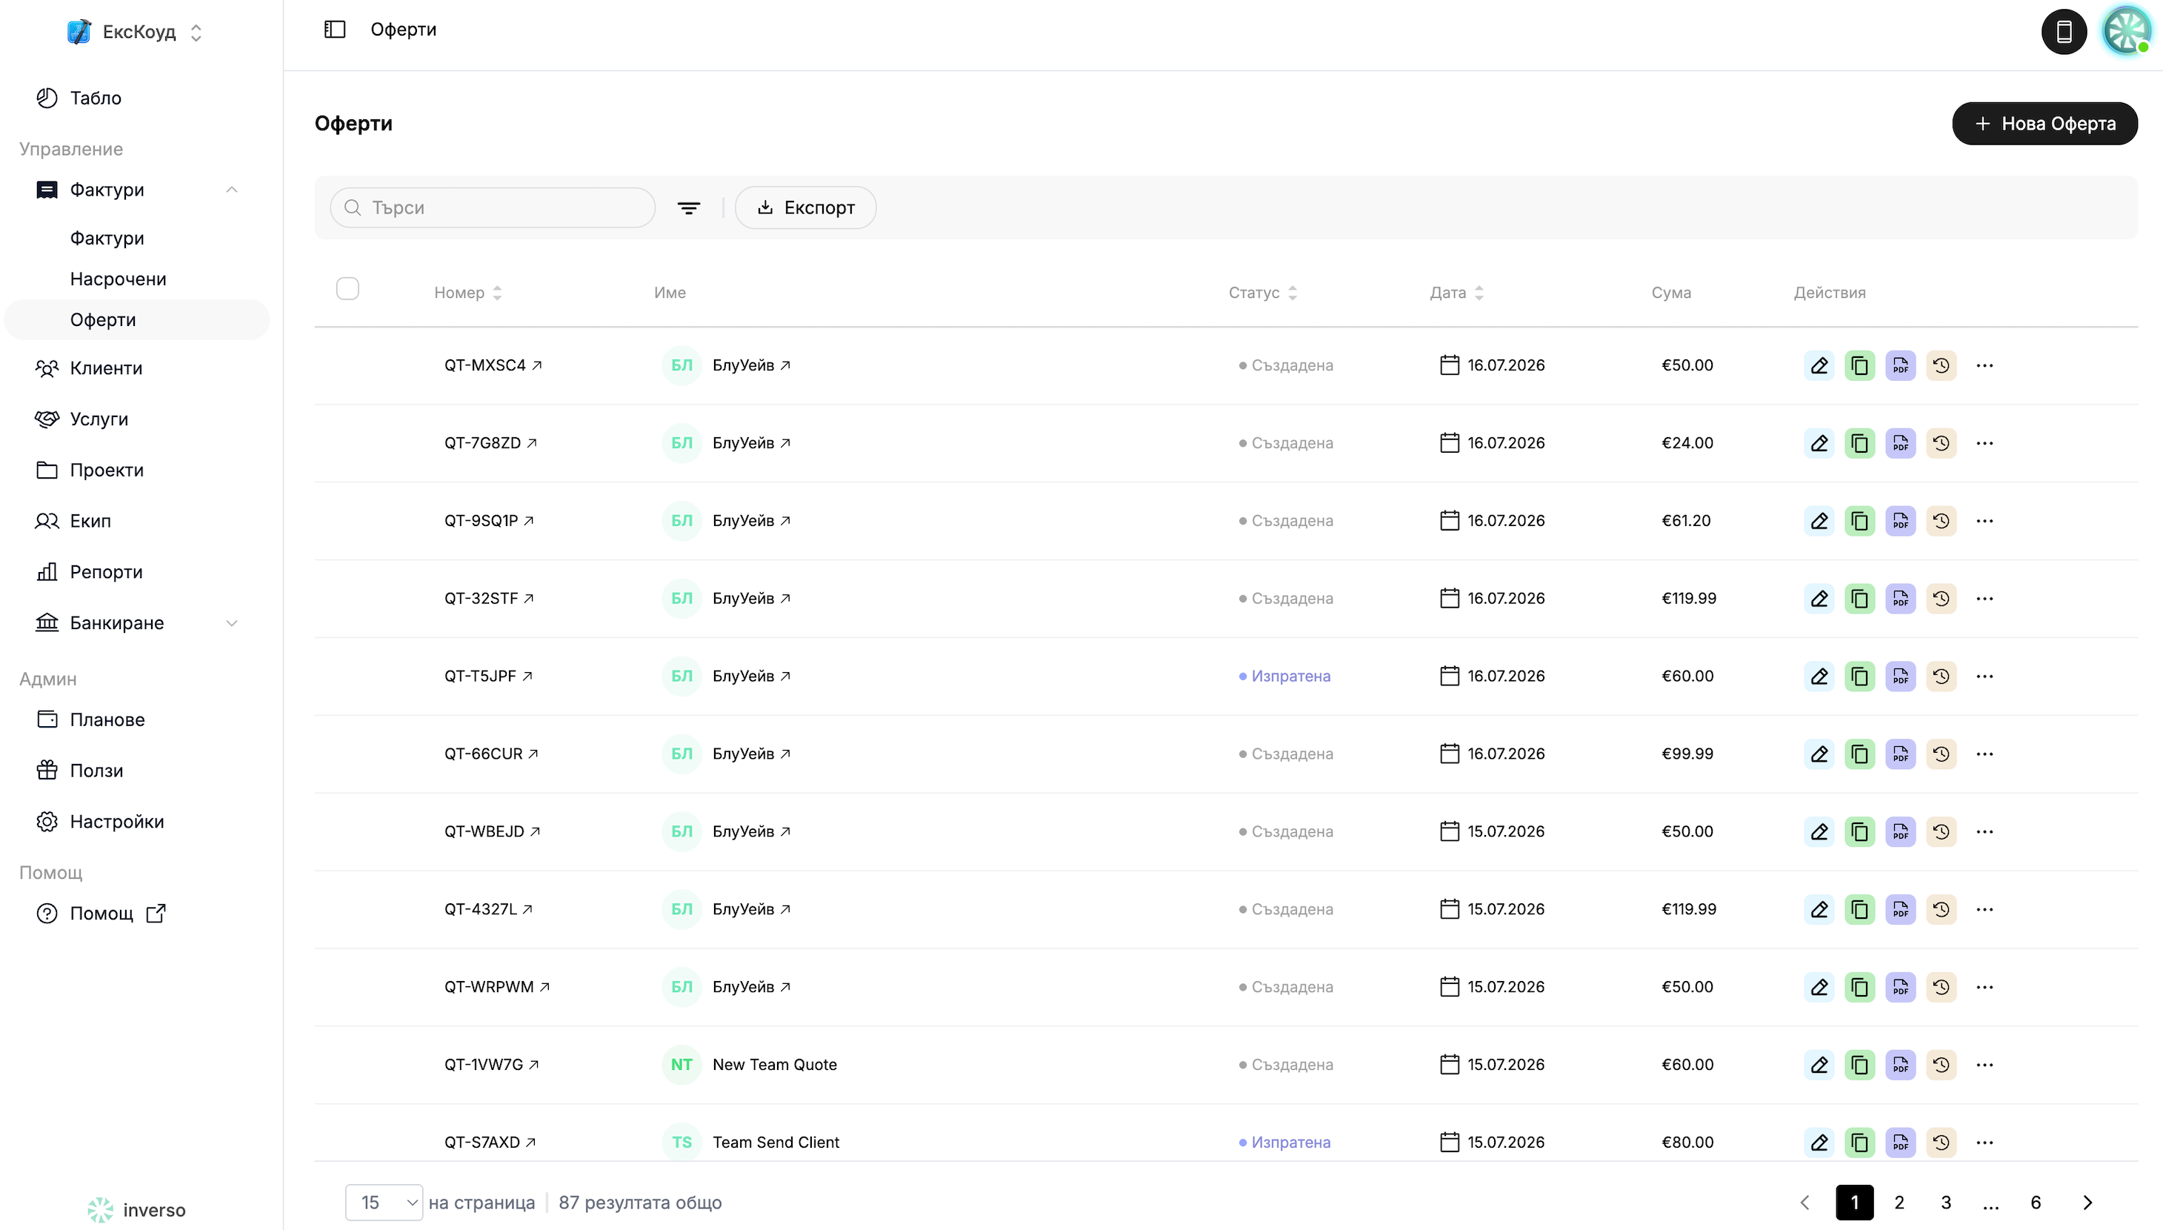The height and width of the screenshot is (1230, 2163).
Task: Open Репорти in the sidebar
Action: tap(137, 573)
